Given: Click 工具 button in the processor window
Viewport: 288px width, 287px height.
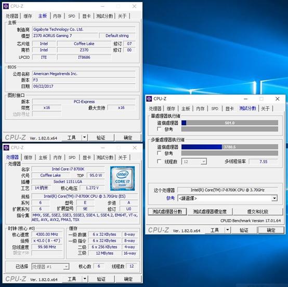Looking at the screenshot, I should (72, 279).
